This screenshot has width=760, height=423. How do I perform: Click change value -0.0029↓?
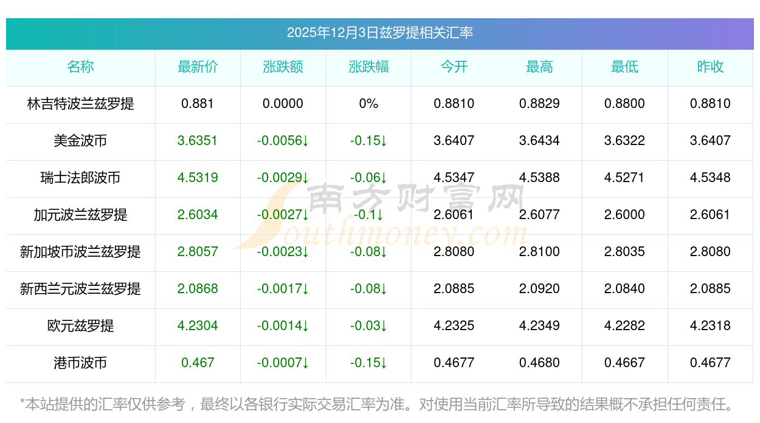pyautogui.click(x=283, y=178)
